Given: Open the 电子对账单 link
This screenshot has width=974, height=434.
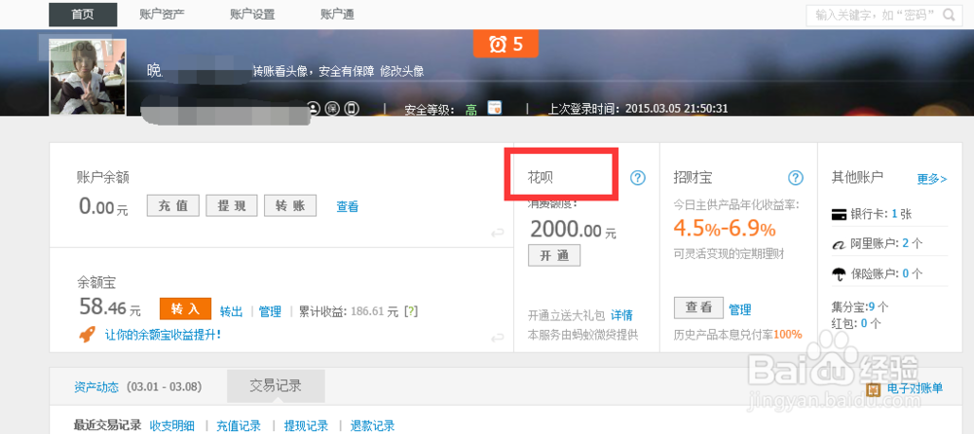Looking at the screenshot, I should click(x=915, y=388).
